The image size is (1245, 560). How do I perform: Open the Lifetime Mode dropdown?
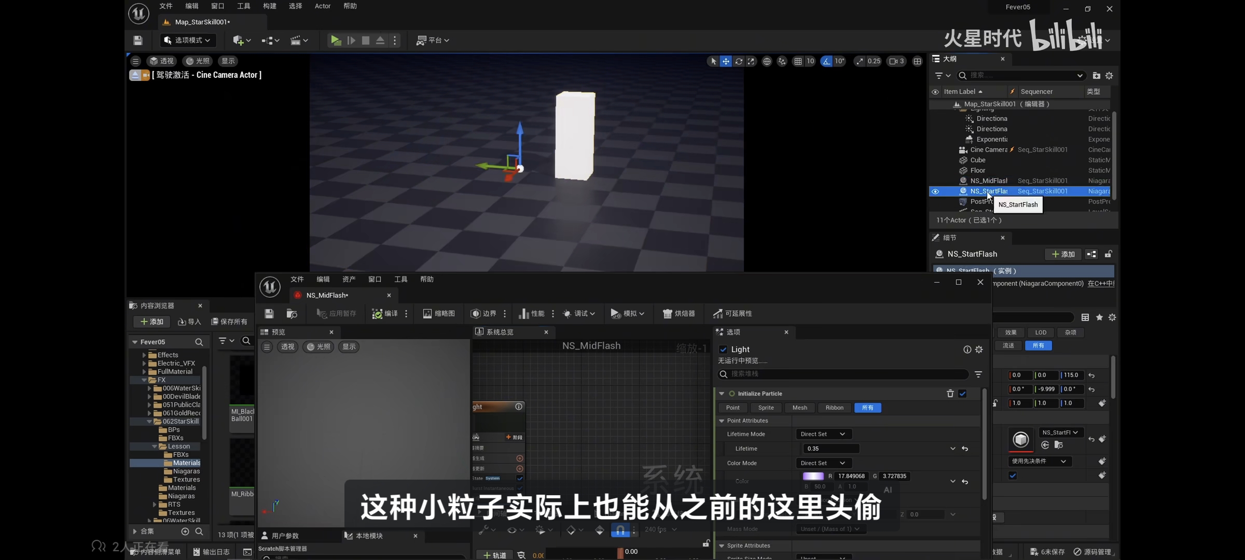tap(823, 434)
